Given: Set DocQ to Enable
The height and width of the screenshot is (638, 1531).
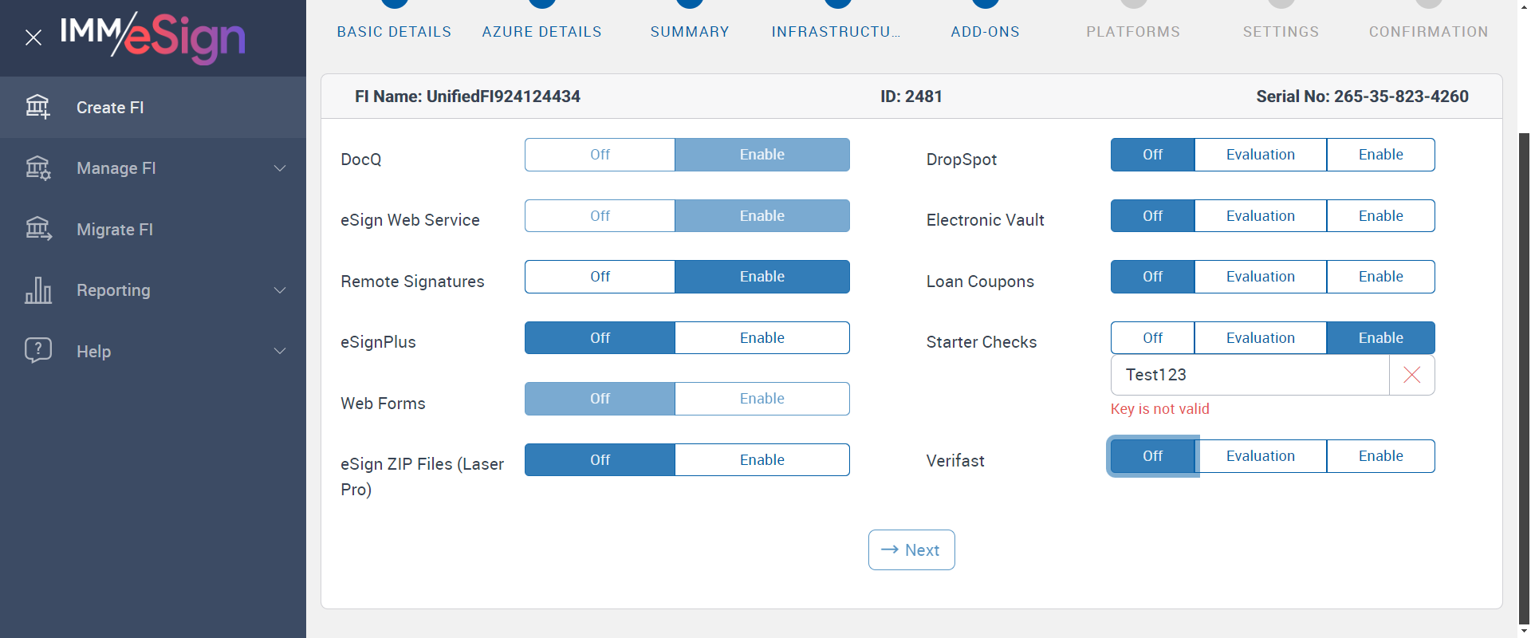Looking at the screenshot, I should click(762, 155).
